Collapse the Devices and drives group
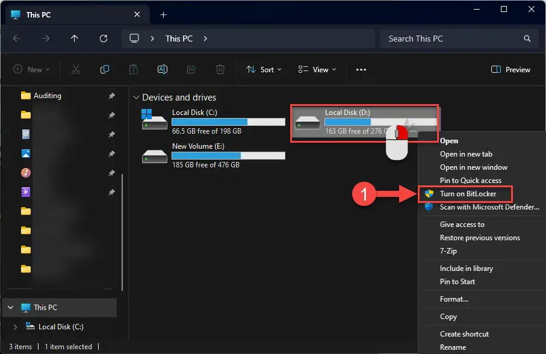Viewport: 546px width, 354px height. point(136,98)
